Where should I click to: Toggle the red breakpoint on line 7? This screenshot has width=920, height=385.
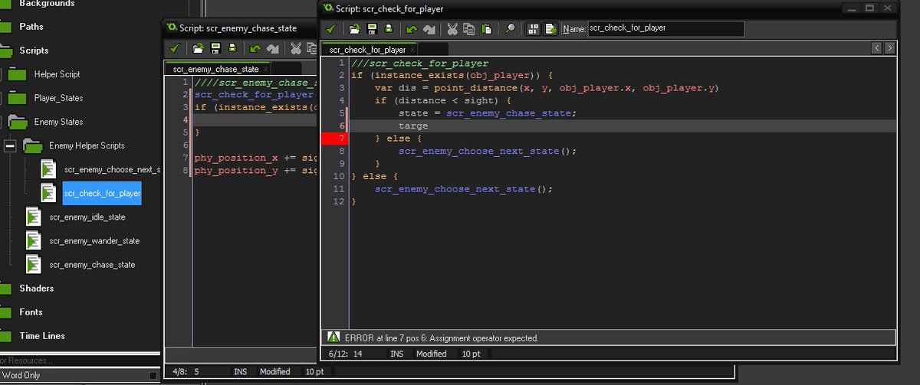point(334,139)
